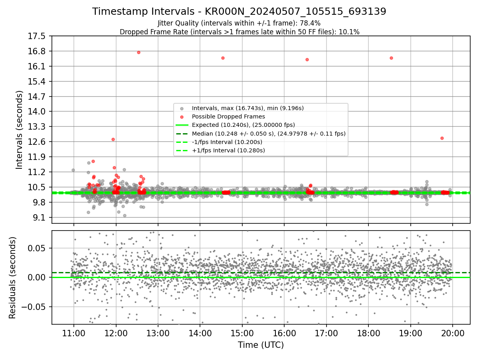Click the red outlier point above 16:30 near 16.4s
479x359 pixels.
click(307, 59)
